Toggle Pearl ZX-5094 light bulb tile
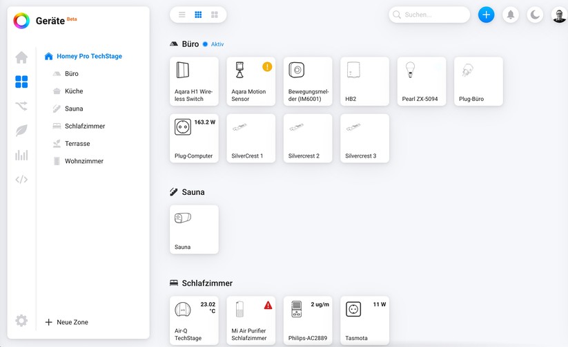The image size is (568, 347). tap(422, 82)
